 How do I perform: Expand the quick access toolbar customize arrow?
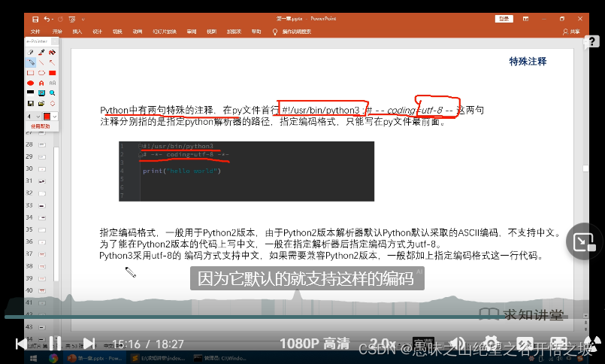(x=83, y=19)
